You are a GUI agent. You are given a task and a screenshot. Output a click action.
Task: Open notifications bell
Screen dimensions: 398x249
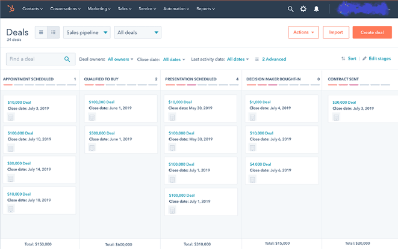point(316,9)
